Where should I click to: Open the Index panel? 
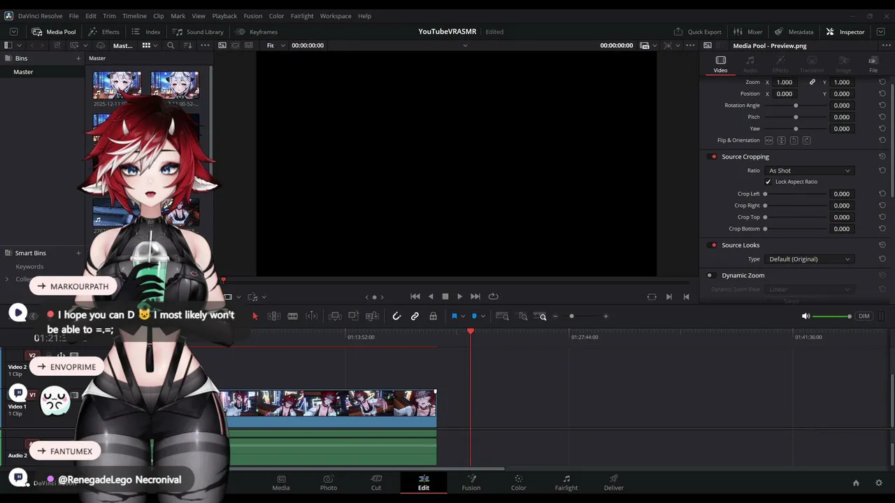pos(146,32)
